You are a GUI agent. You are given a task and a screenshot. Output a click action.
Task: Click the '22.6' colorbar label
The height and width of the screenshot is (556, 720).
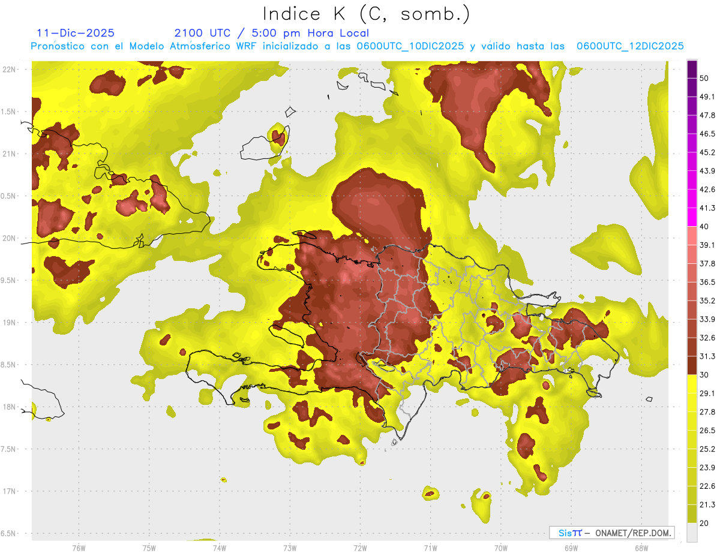point(707,486)
